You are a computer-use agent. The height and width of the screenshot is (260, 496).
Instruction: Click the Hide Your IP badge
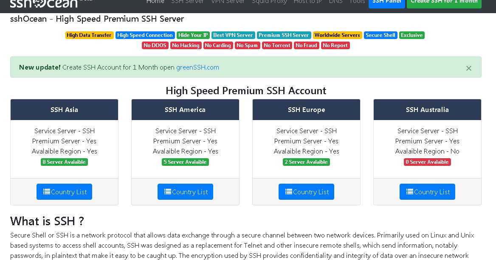click(x=193, y=35)
